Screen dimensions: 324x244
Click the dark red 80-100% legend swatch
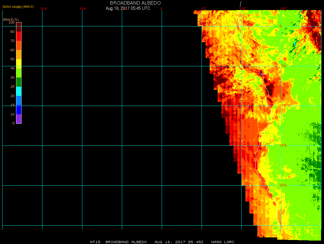pos(19,27)
